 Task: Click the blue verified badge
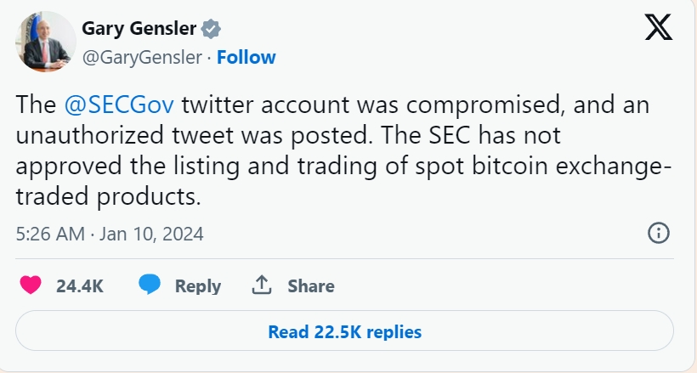tap(211, 30)
